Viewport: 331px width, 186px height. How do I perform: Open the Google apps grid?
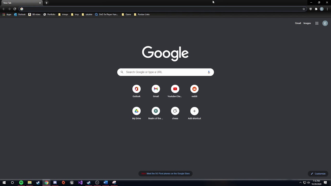tap(317, 23)
